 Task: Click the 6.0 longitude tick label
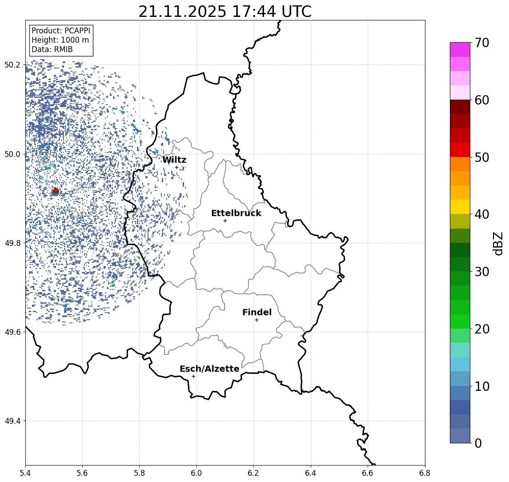click(197, 473)
